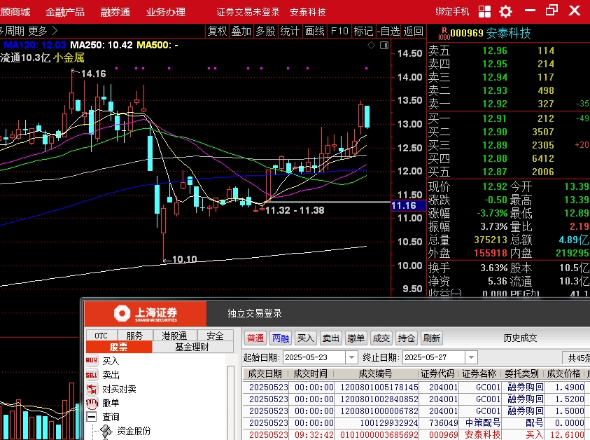Screen dimensions: 590x440
Task: Click the 返回 toolbar button
Action: point(414,31)
